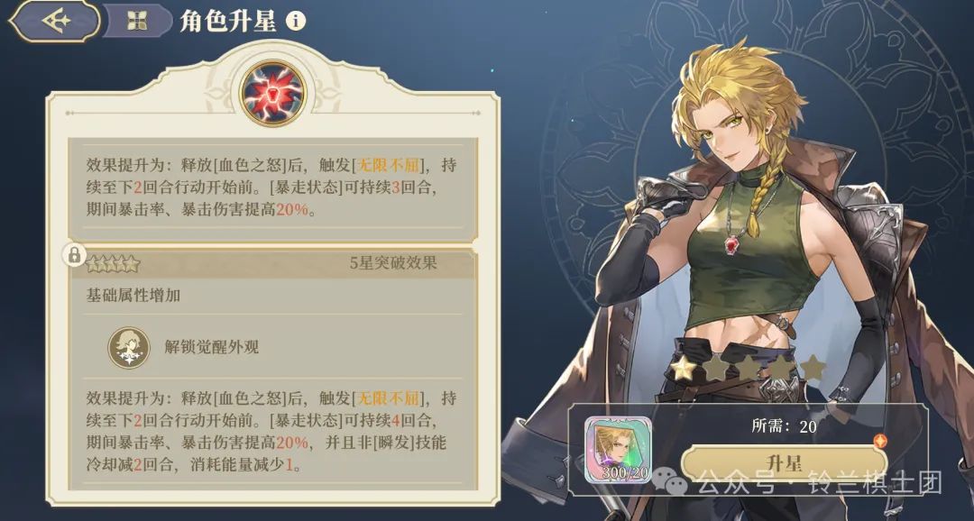
Task: Go back with the arrow button
Action: (55, 21)
